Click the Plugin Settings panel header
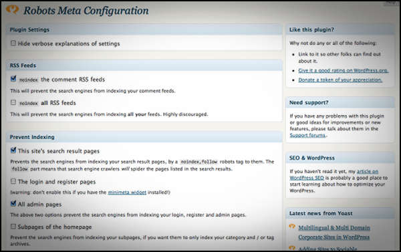Image resolution: width=401 pixels, height=252 pixels. (144, 29)
